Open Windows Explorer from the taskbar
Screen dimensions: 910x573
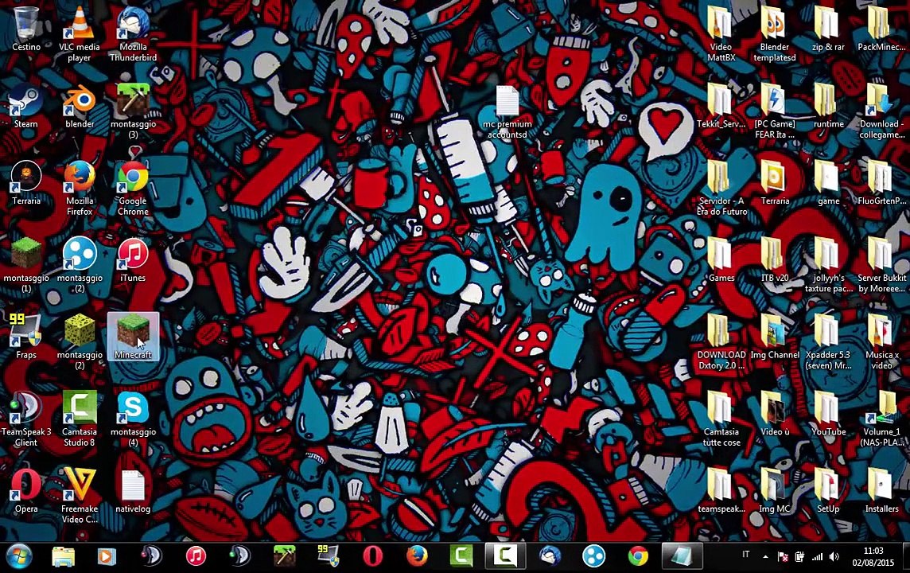(x=64, y=556)
